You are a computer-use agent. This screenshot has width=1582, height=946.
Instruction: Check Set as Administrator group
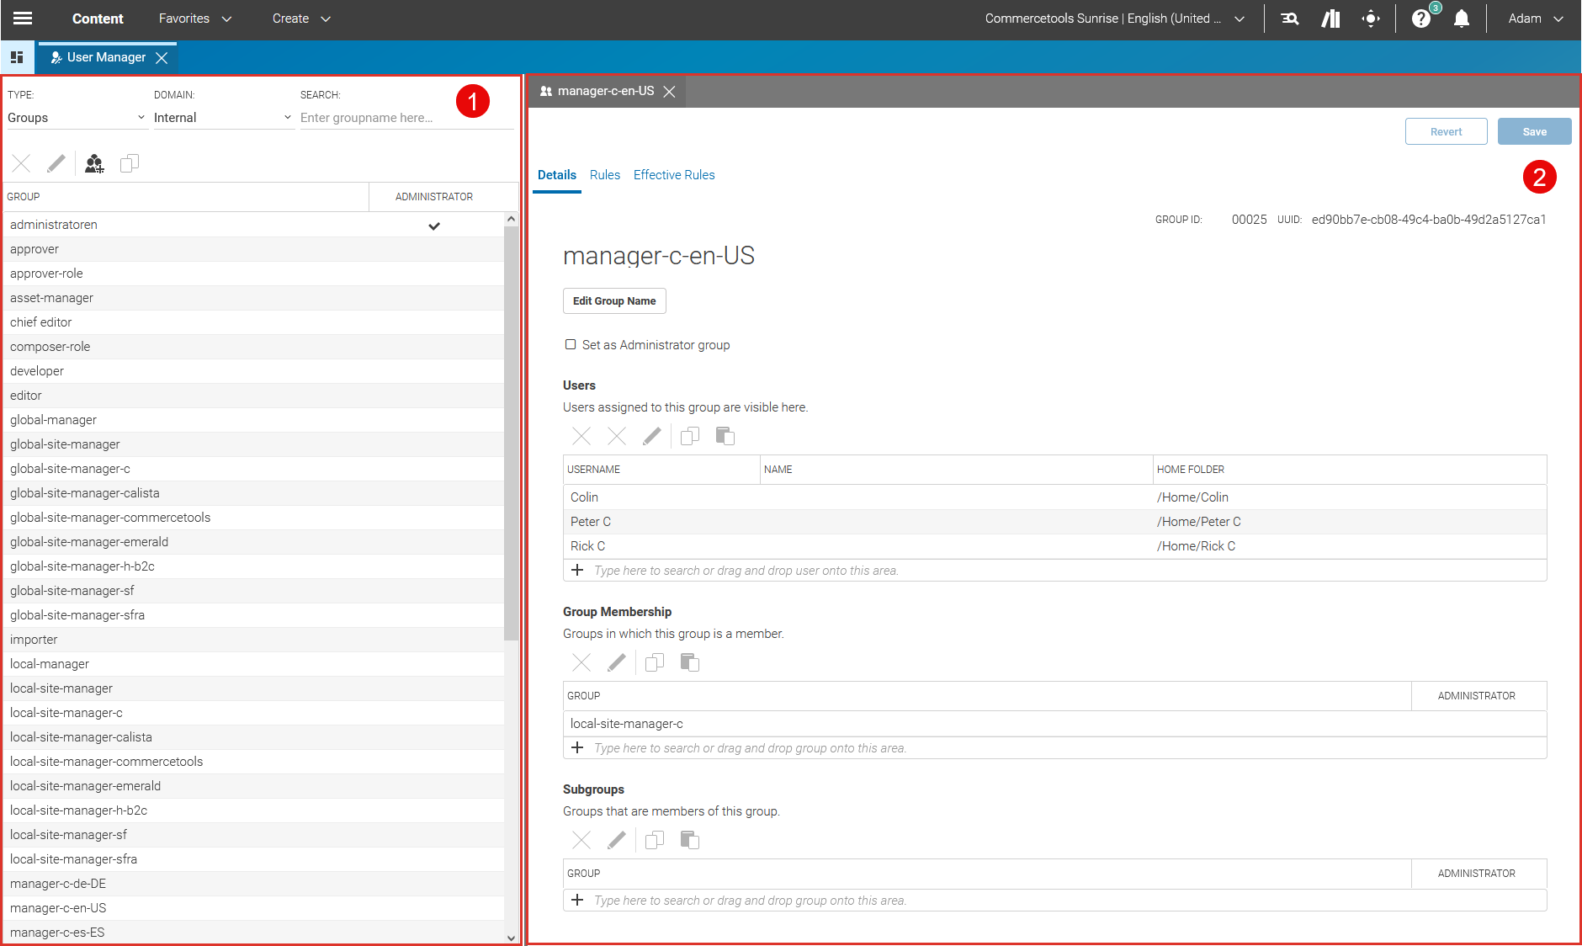click(570, 344)
